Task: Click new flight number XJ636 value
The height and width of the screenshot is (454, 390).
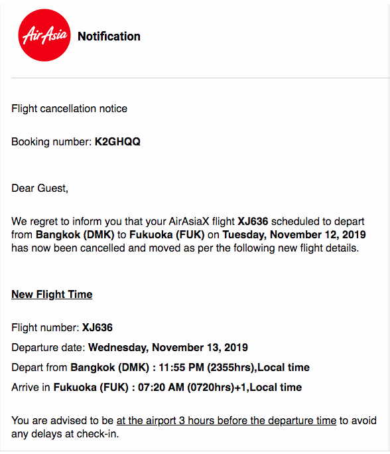Action: point(97,327)
